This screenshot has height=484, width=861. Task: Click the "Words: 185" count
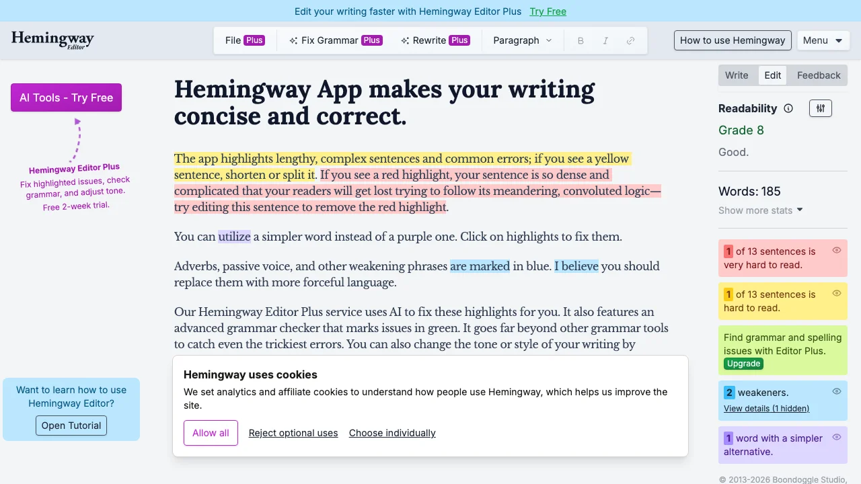coord(749,192)
